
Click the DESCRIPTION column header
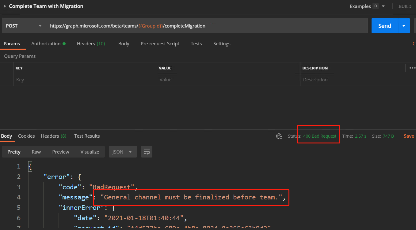click(x=315, y=68)
